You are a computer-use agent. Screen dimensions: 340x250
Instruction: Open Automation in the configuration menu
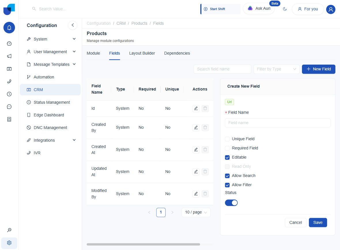coord(50,77)
